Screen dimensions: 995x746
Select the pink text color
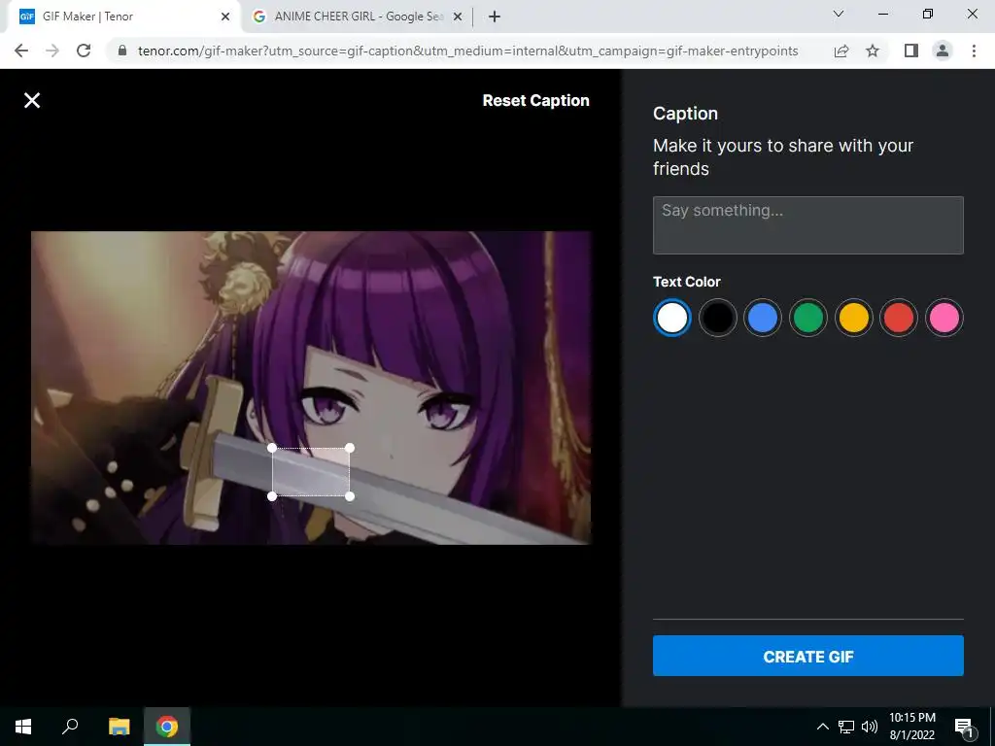(x=944, y=318)
